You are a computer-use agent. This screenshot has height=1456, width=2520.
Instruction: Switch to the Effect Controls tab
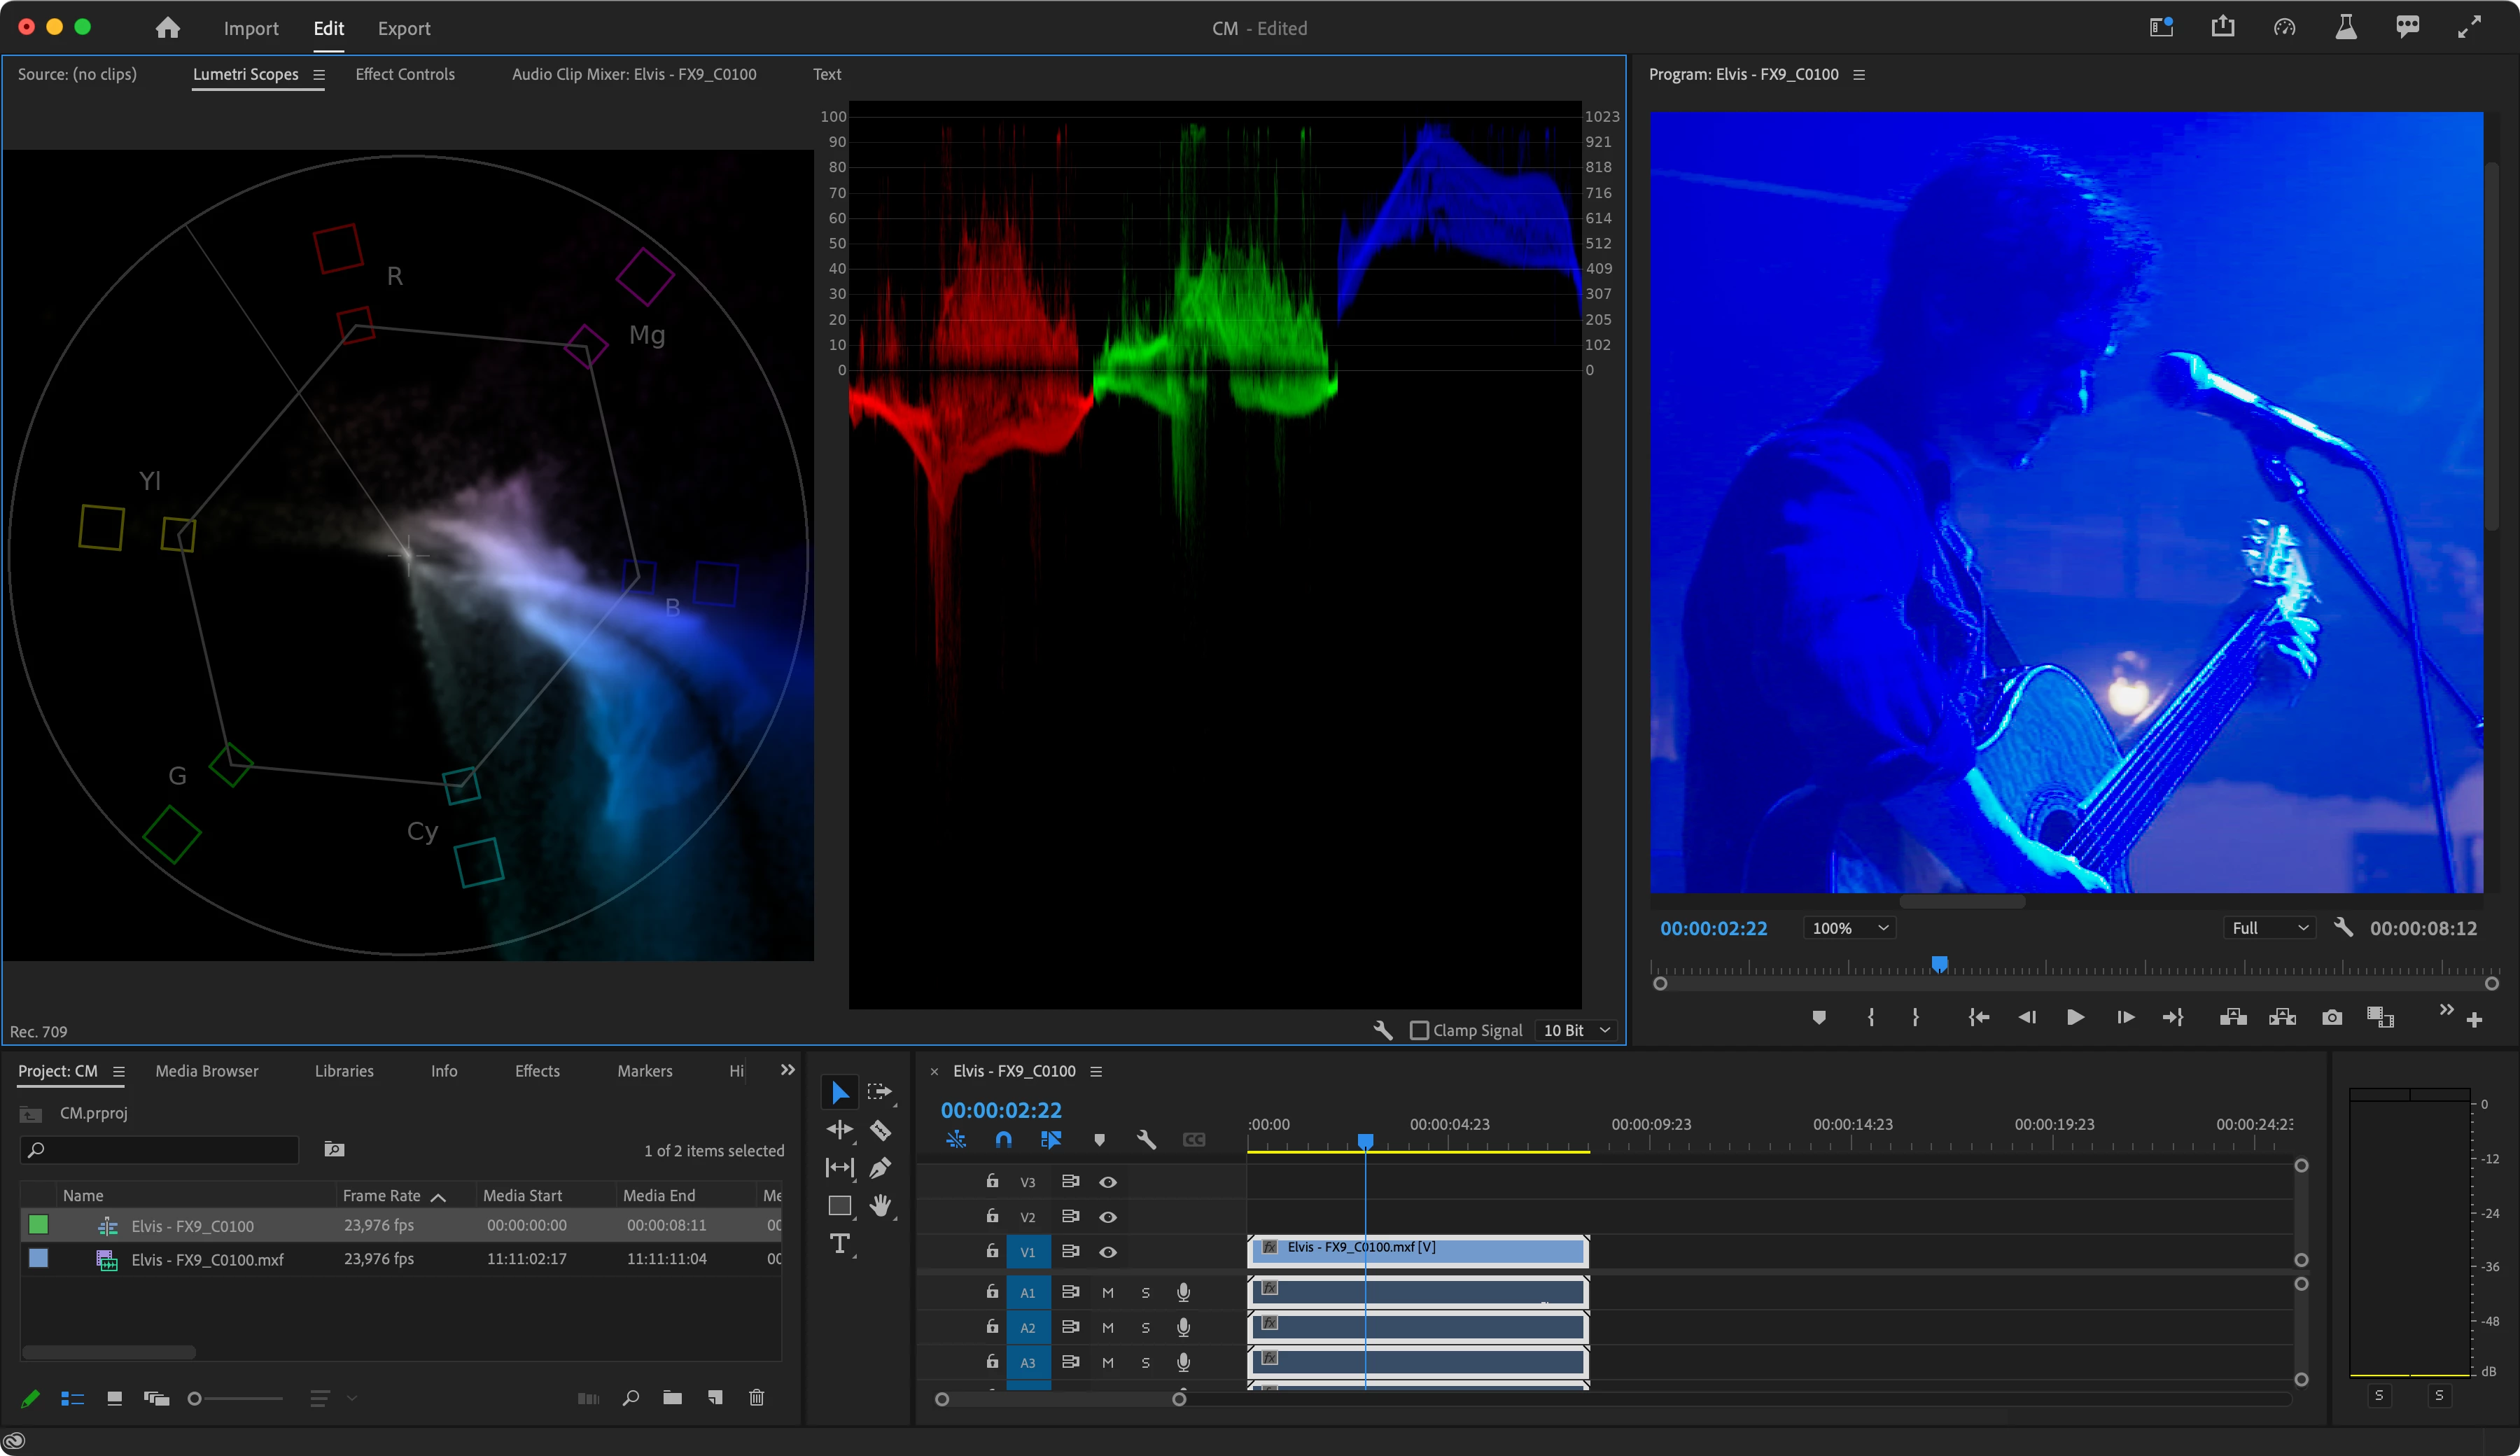click(405, 74)
